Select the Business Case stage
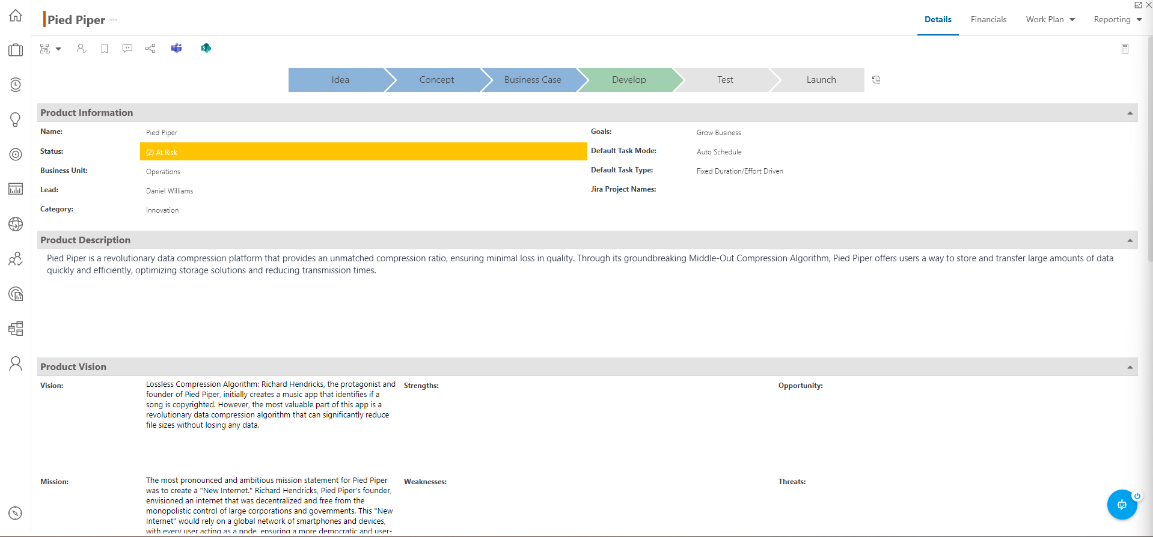Viewport: 1153px width, 537px height. pyautogui.click(x=533, y=80)
